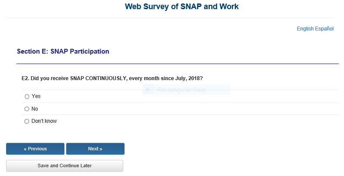Pick the "Don't know" radio button
The image size is (344, 176).
pyautogui.click(x=27, y=121)
